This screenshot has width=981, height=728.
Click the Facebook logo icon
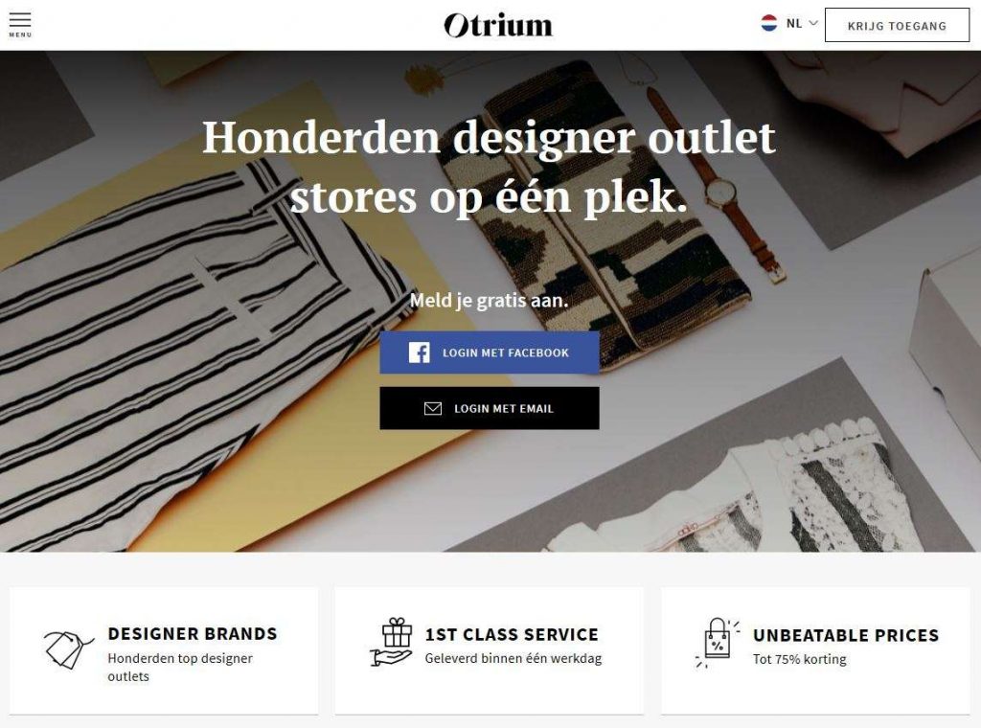(x=420, y=353)
